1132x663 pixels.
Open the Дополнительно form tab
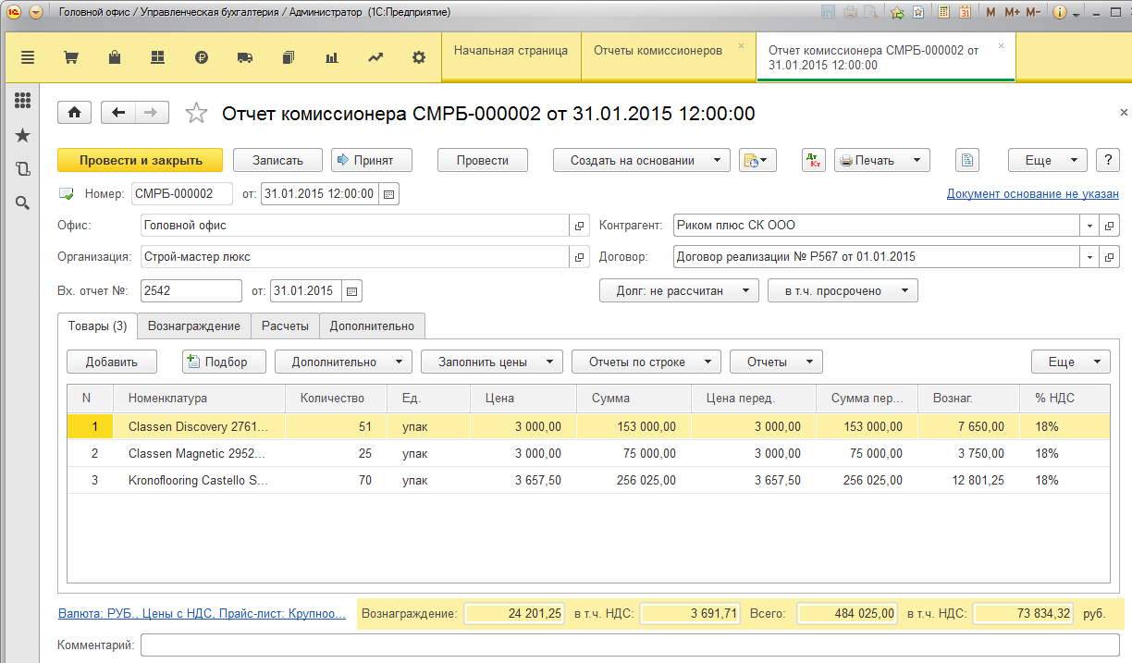coord(373,325)
